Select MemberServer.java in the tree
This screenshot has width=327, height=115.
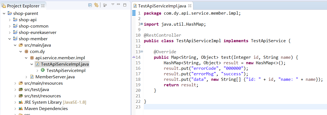coord(55,77)
